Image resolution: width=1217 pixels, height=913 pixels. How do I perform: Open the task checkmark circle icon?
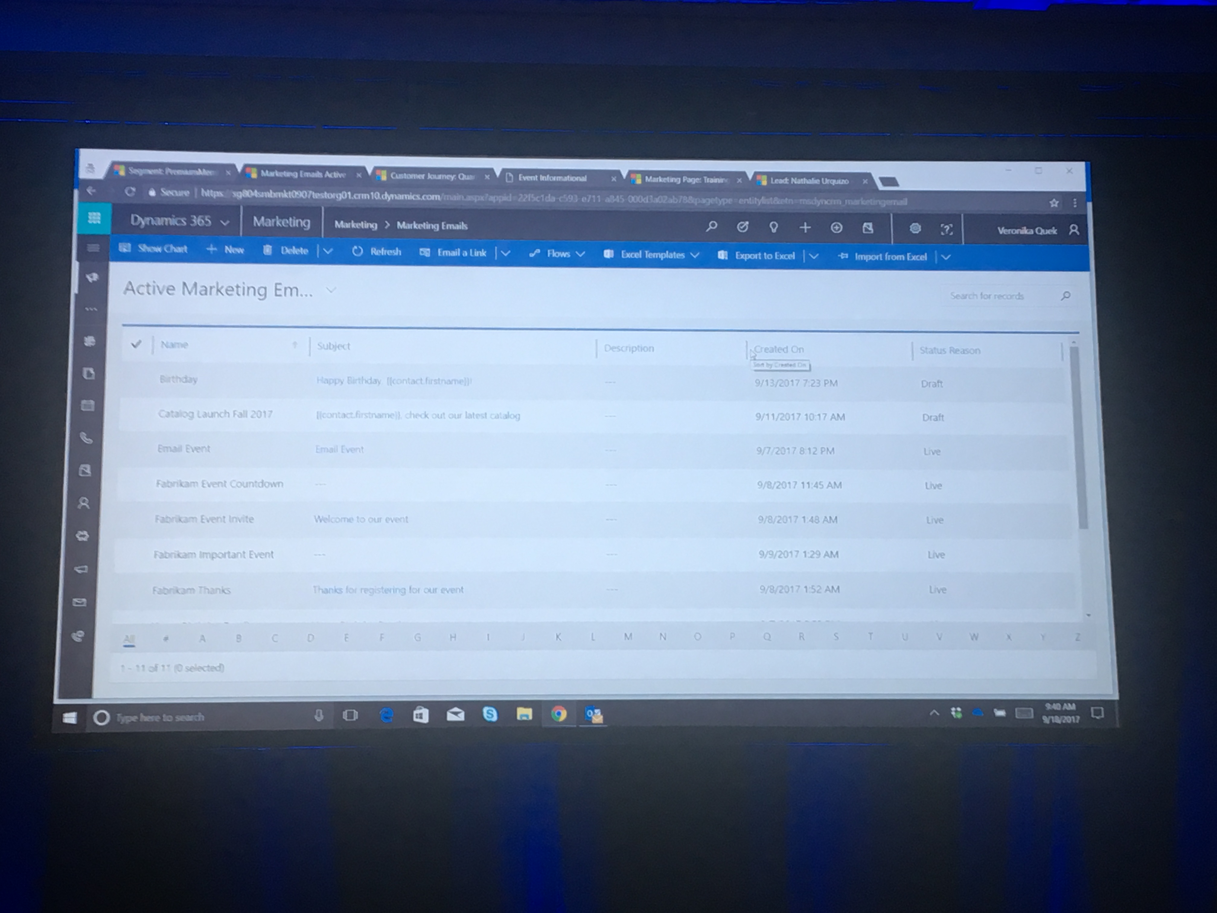tap(742, 227)
